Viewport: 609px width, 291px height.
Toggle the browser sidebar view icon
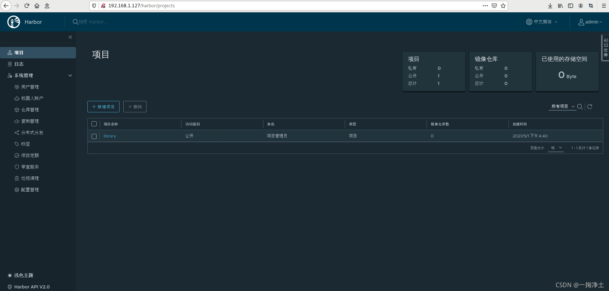coord(571,6)
